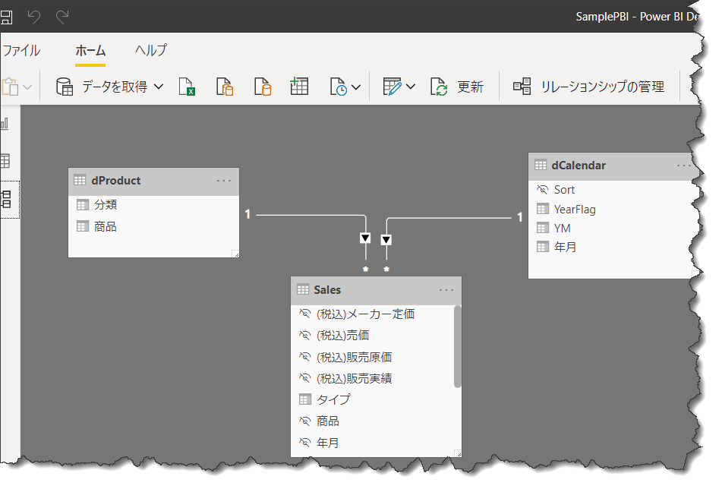Image resolution: width=722 pixels, height=489 pixels.
Task: Select the dCalendar to Sales relationship arrow
Action: click(x=386, y=240)
